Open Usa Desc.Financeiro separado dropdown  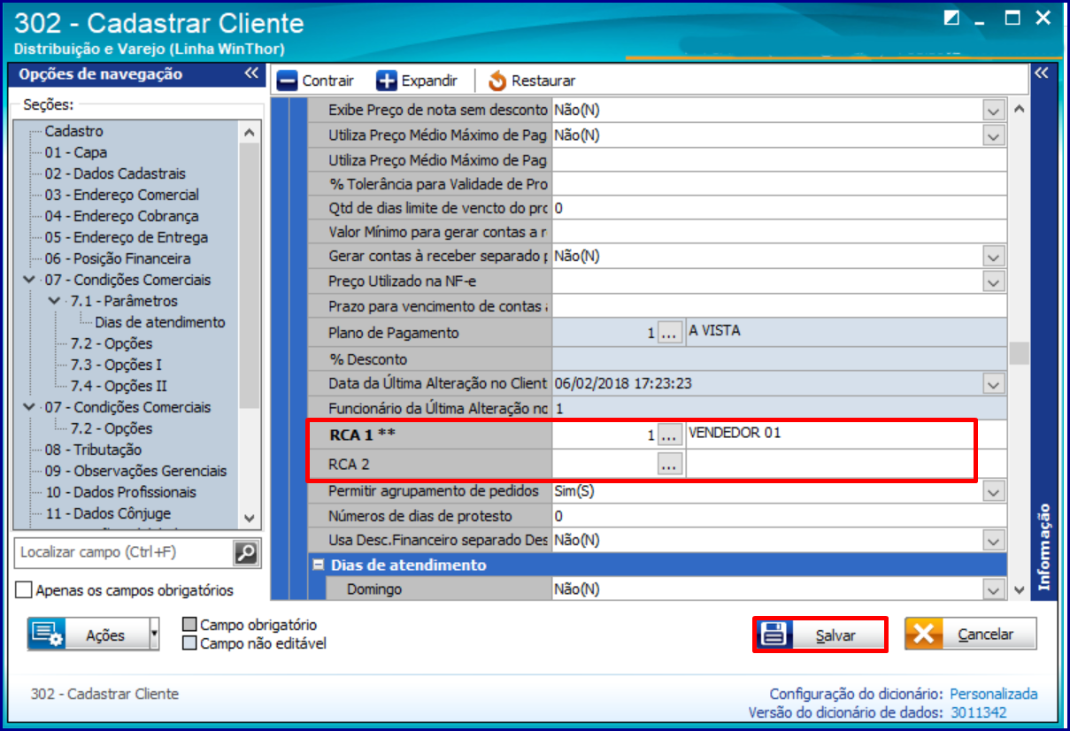(995, 540)
